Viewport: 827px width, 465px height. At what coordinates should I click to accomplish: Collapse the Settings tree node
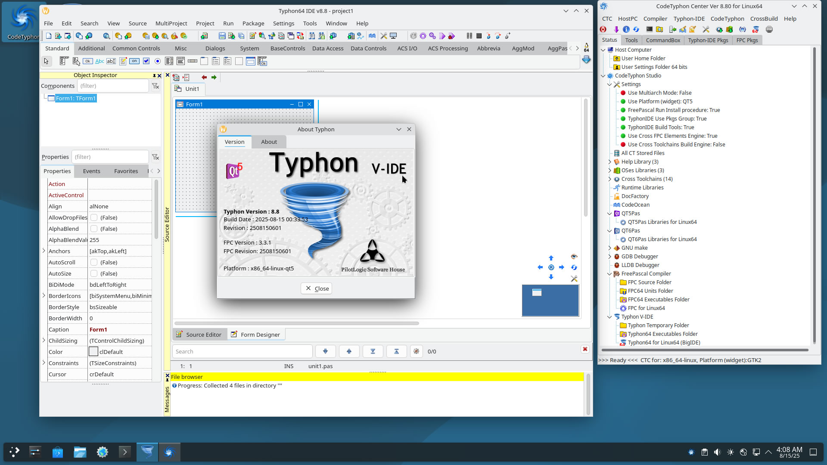click(x=609, y=84)
